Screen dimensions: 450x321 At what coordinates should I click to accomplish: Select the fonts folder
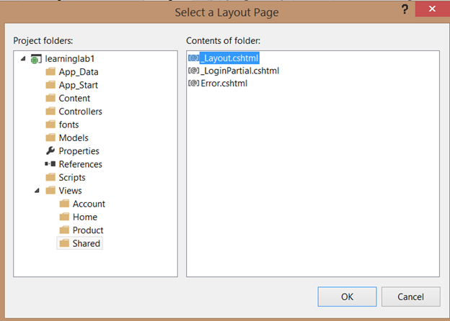point(70,125)
